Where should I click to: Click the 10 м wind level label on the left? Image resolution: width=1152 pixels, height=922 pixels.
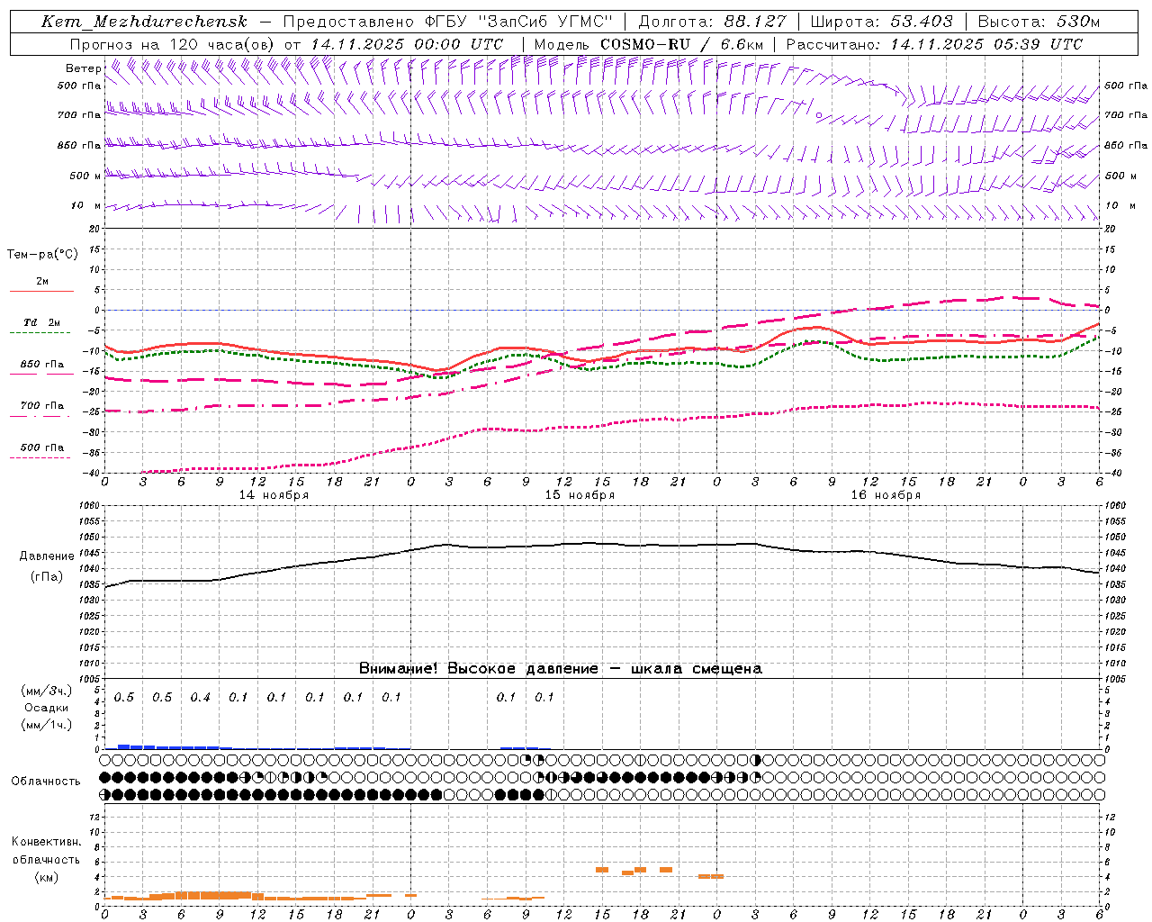tap(86, 205)
